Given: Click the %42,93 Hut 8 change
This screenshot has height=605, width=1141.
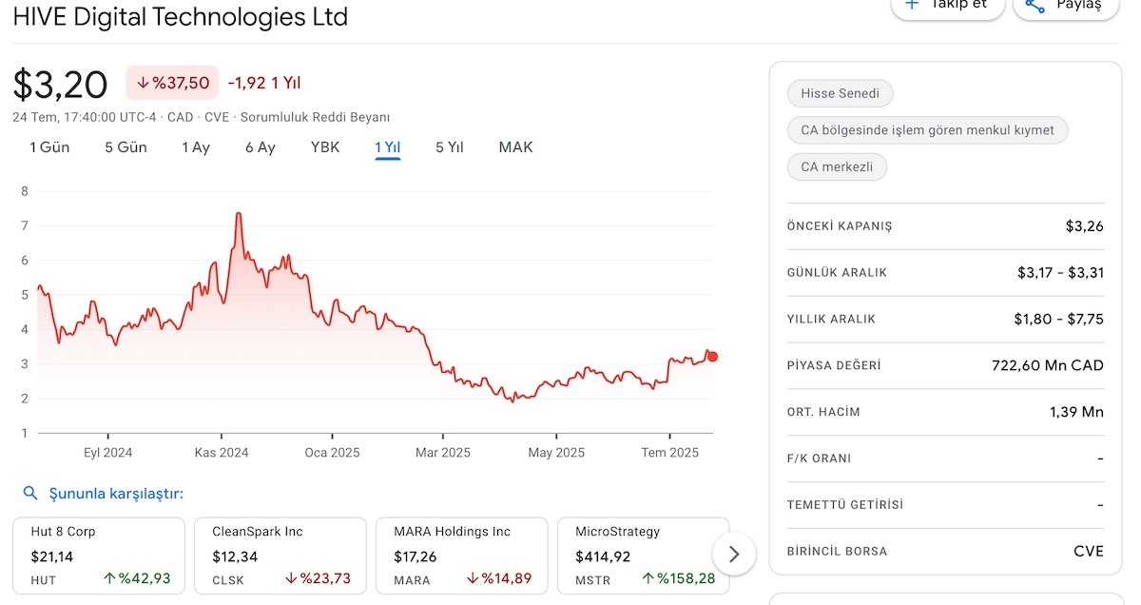Looking at the screenshot, I should [x=136, y=578].
